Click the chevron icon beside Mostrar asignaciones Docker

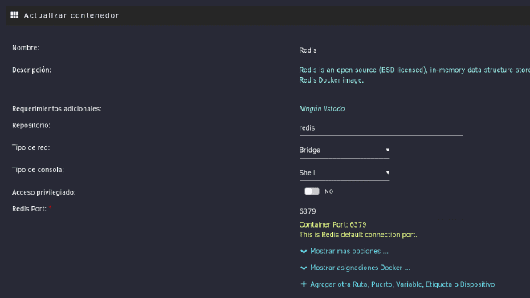pyautogui.click(x=304, y=268)
